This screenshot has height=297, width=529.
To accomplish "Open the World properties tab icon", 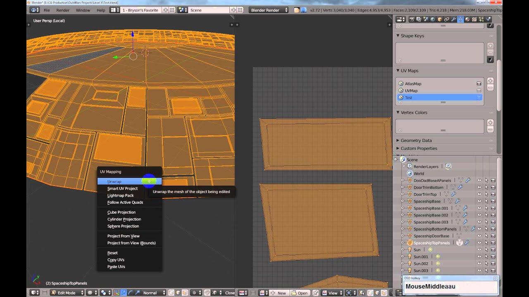I will [x=433, y=19].
